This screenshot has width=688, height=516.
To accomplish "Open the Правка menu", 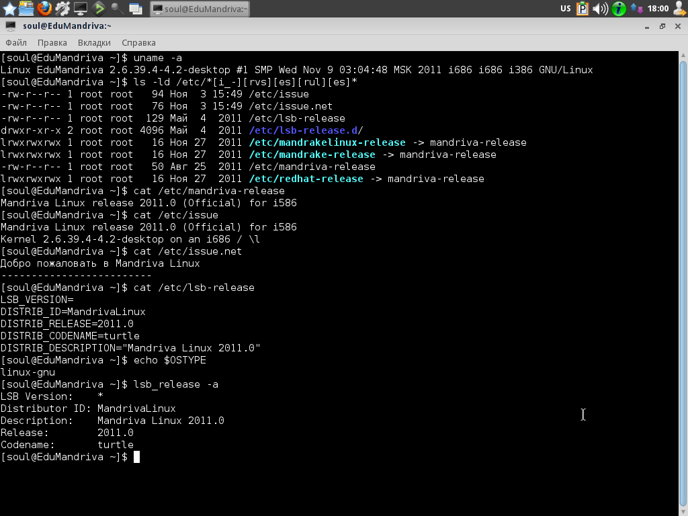I will pyautogui.click(x=52, y=42).
